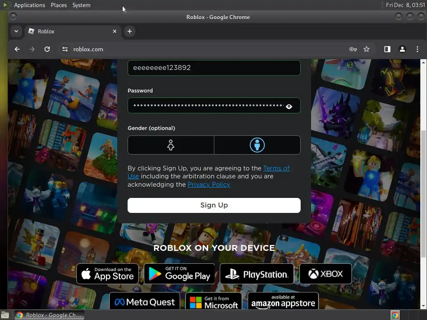Open Chrome side panel
Viewport: 427px width, 320px height.
click(x=387, y=49)
